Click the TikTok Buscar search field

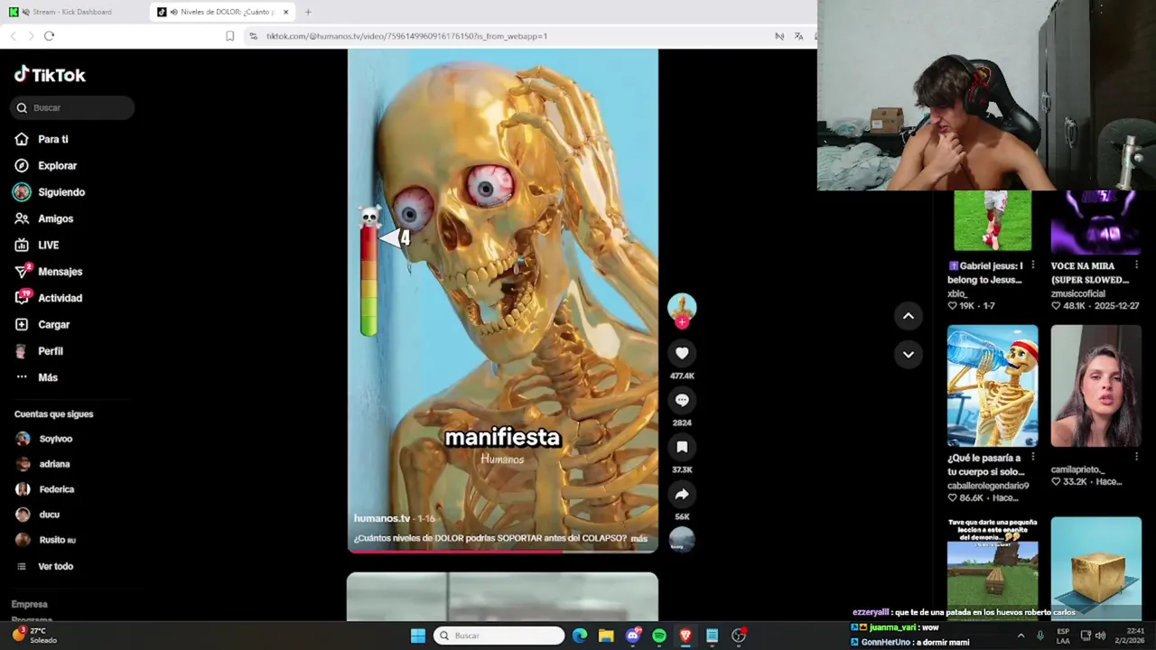coord(73,107)
